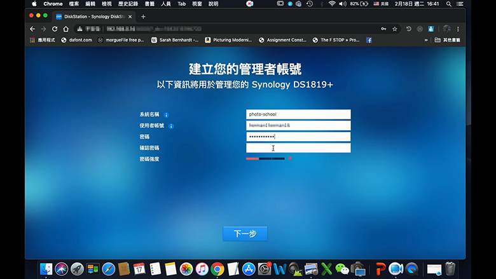Click into the 密碼 password field

[298, 137]
